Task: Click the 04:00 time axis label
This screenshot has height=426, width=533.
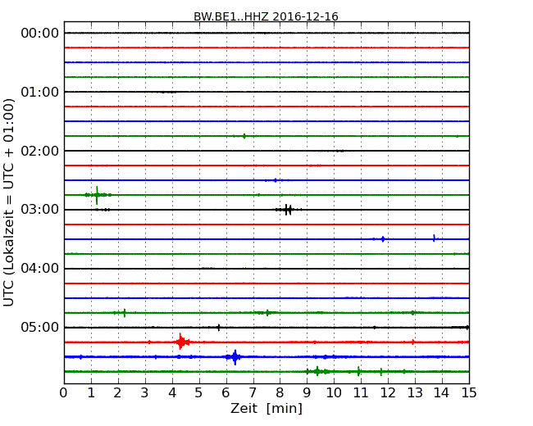Action: click(40, 269)
